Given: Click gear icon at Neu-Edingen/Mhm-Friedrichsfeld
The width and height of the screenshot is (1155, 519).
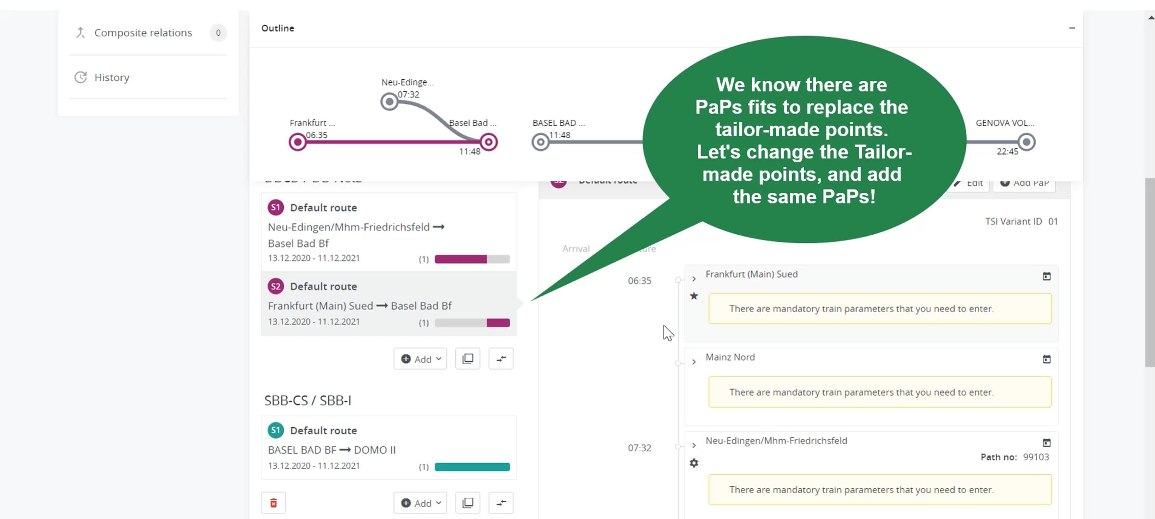Looking at the screenshot, I should (694, 463).
